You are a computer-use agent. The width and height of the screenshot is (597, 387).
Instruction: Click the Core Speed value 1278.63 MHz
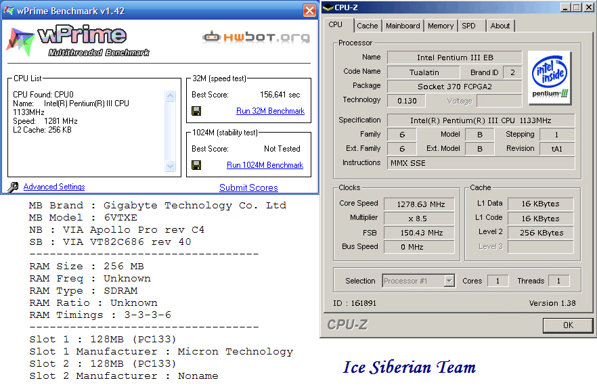pyautogui.click(x=419, y=204)
